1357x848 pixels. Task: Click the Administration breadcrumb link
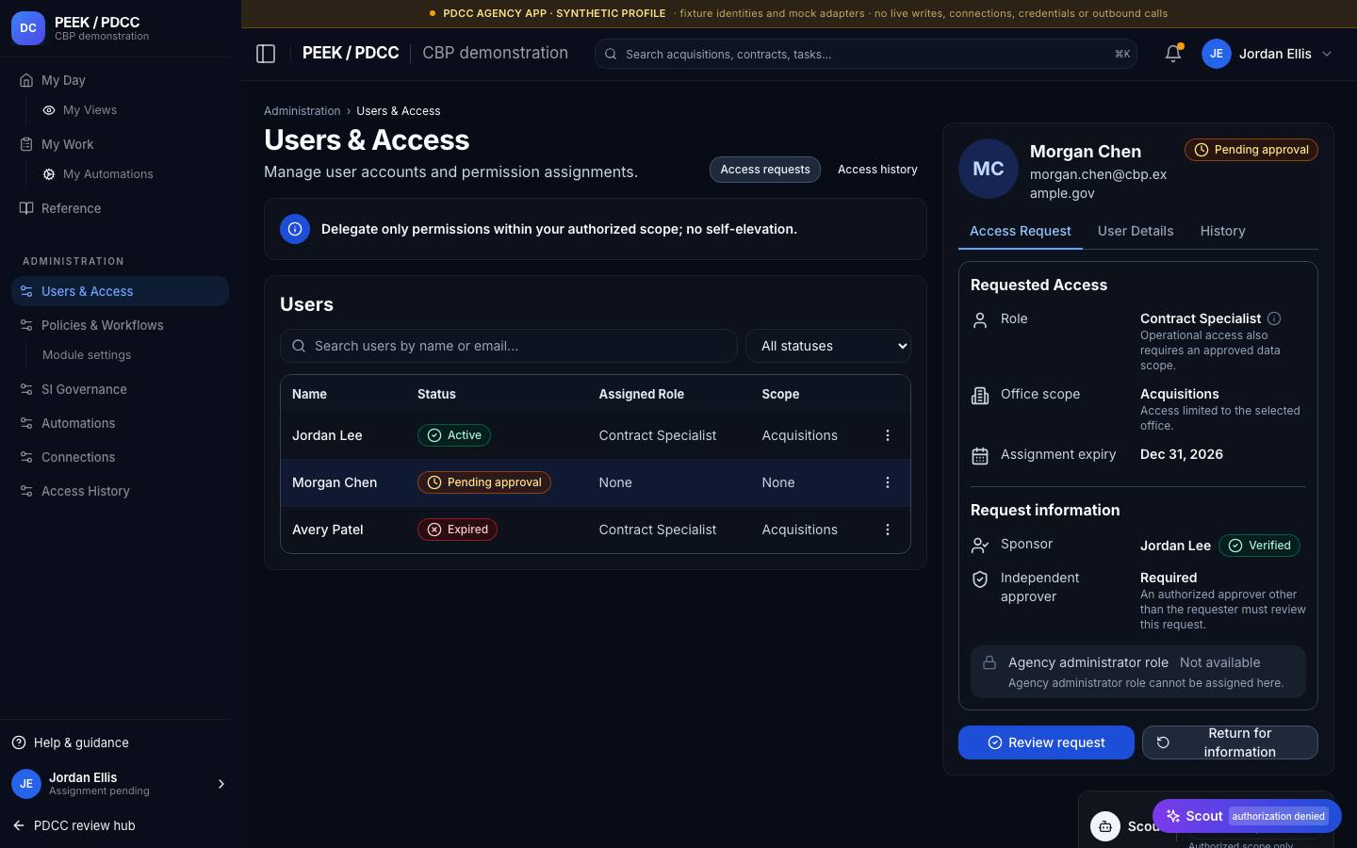(x=302, y=111)
